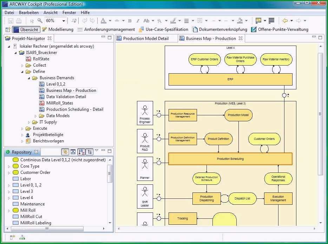The image size is (328, 244).
Task: Open the Use-Case-Spezifikation perspective
Action: [x=163, y=29]
